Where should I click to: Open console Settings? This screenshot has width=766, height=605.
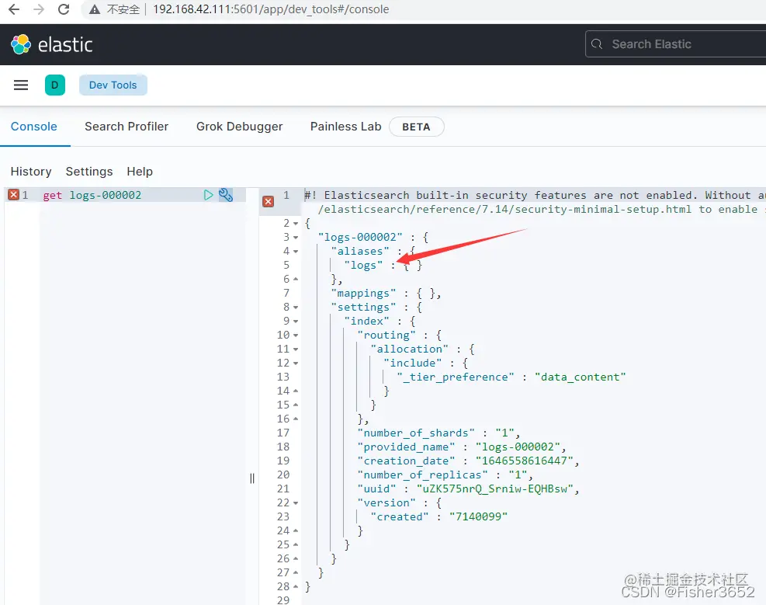pyautogui.click(x=89, y=172)
